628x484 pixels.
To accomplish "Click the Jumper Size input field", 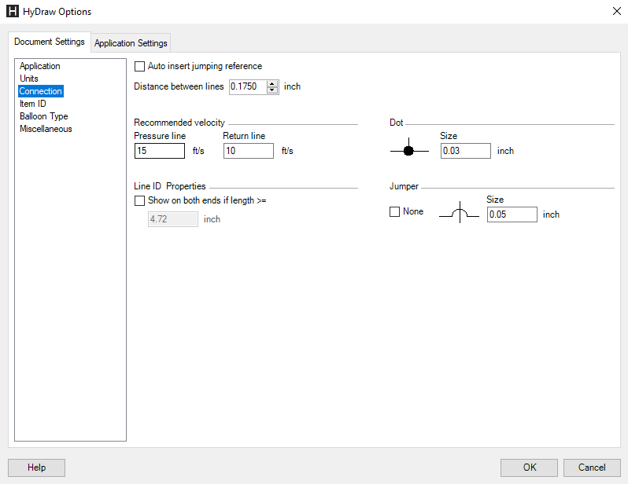I will pos(512,214).
